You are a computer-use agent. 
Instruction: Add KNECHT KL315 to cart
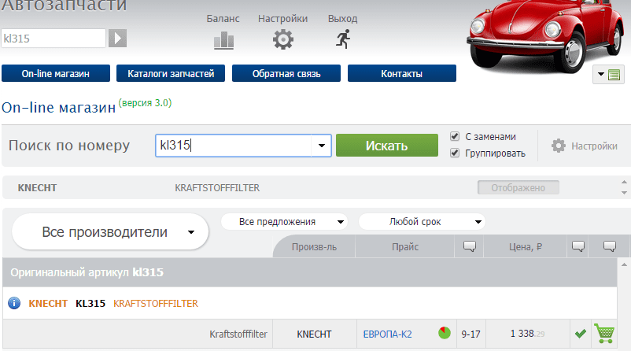pos(605,334)
